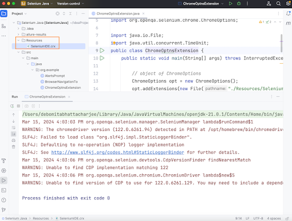Open ChromeOptnsExtension run configuration dropdown
The height and width of the screenshot is (221, 292).
(201, 3)
